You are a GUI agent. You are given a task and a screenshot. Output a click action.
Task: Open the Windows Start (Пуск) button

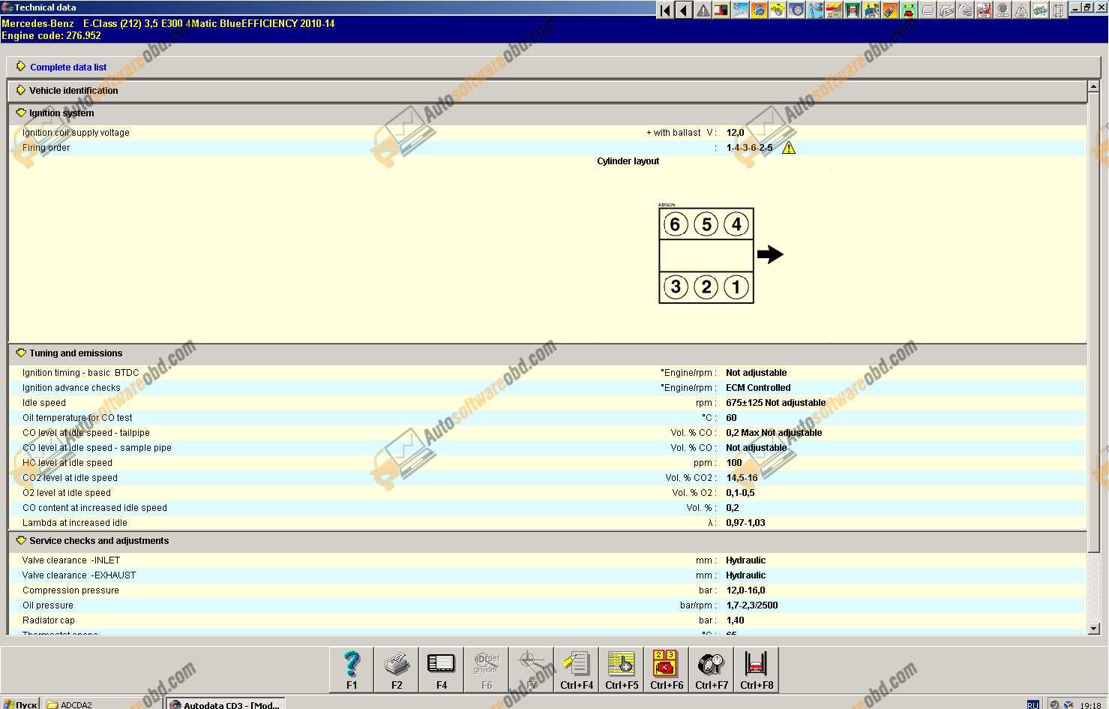20,704
